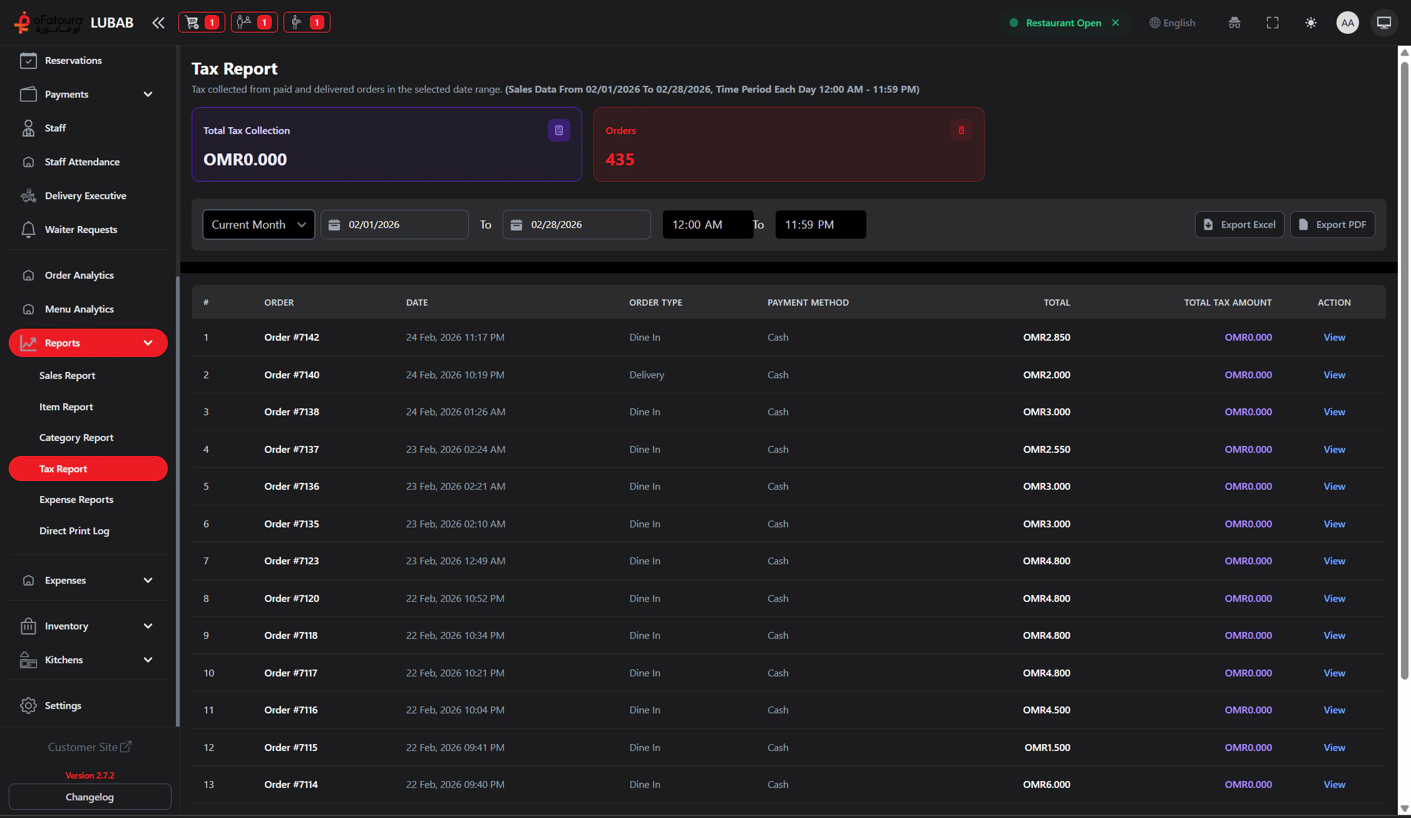The width and height of the screenshot is (1411, 818).
Task: Open the AA user avatar menu
Action: (1347, 23)
